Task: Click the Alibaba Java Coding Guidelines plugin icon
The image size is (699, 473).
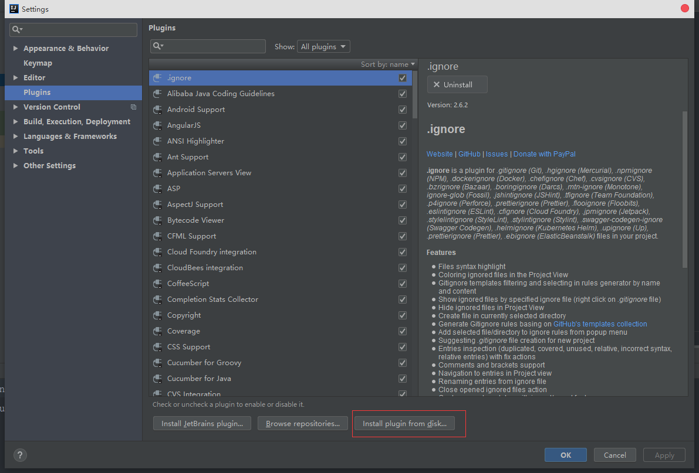Action: coord(157,94)
